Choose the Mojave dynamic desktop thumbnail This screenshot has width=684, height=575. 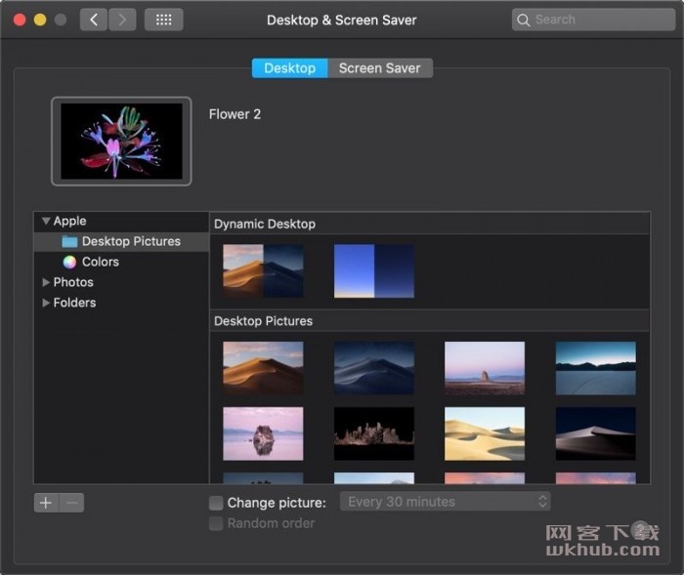point(263,270)
